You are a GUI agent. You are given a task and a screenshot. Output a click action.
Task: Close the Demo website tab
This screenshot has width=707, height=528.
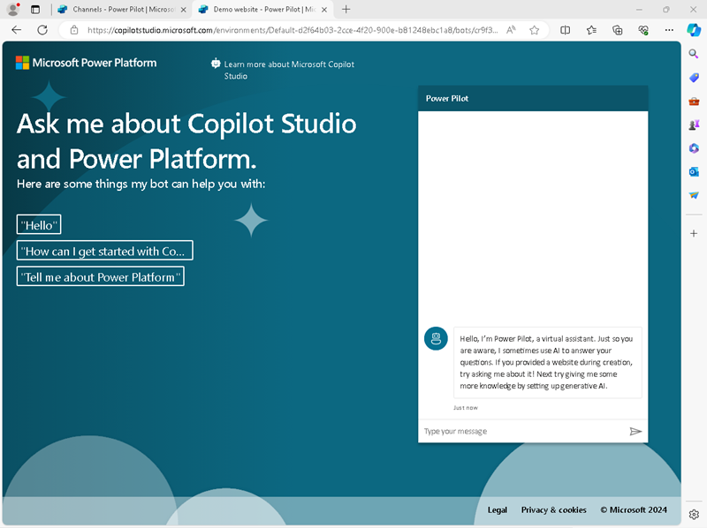point(324,10)
